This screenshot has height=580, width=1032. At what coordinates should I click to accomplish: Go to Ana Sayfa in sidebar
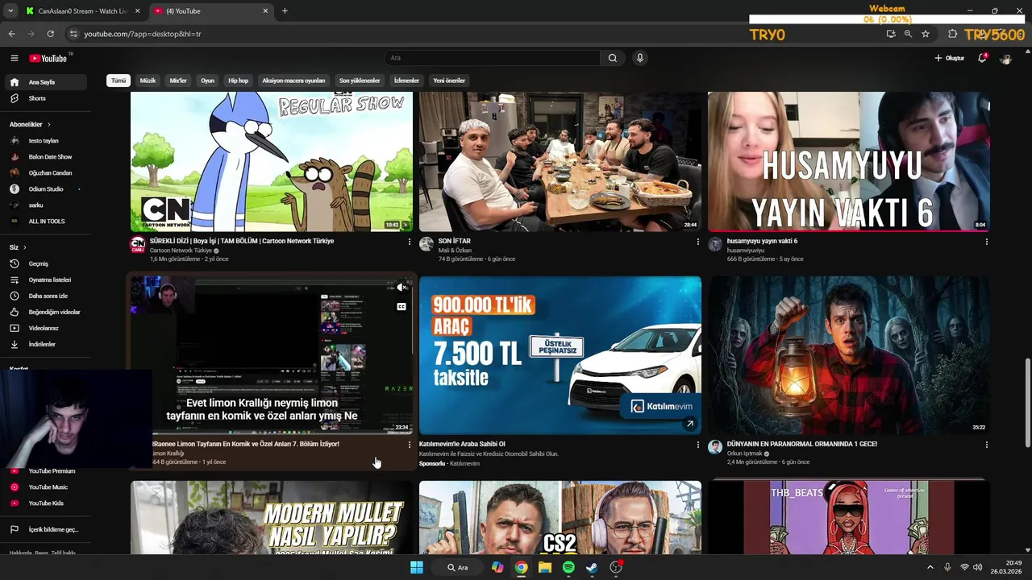click(47, 82)
